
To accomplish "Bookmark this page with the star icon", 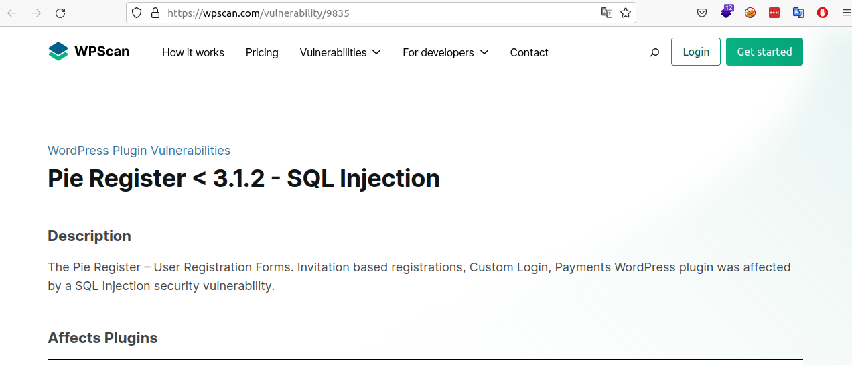I will (x=626, y=13).
